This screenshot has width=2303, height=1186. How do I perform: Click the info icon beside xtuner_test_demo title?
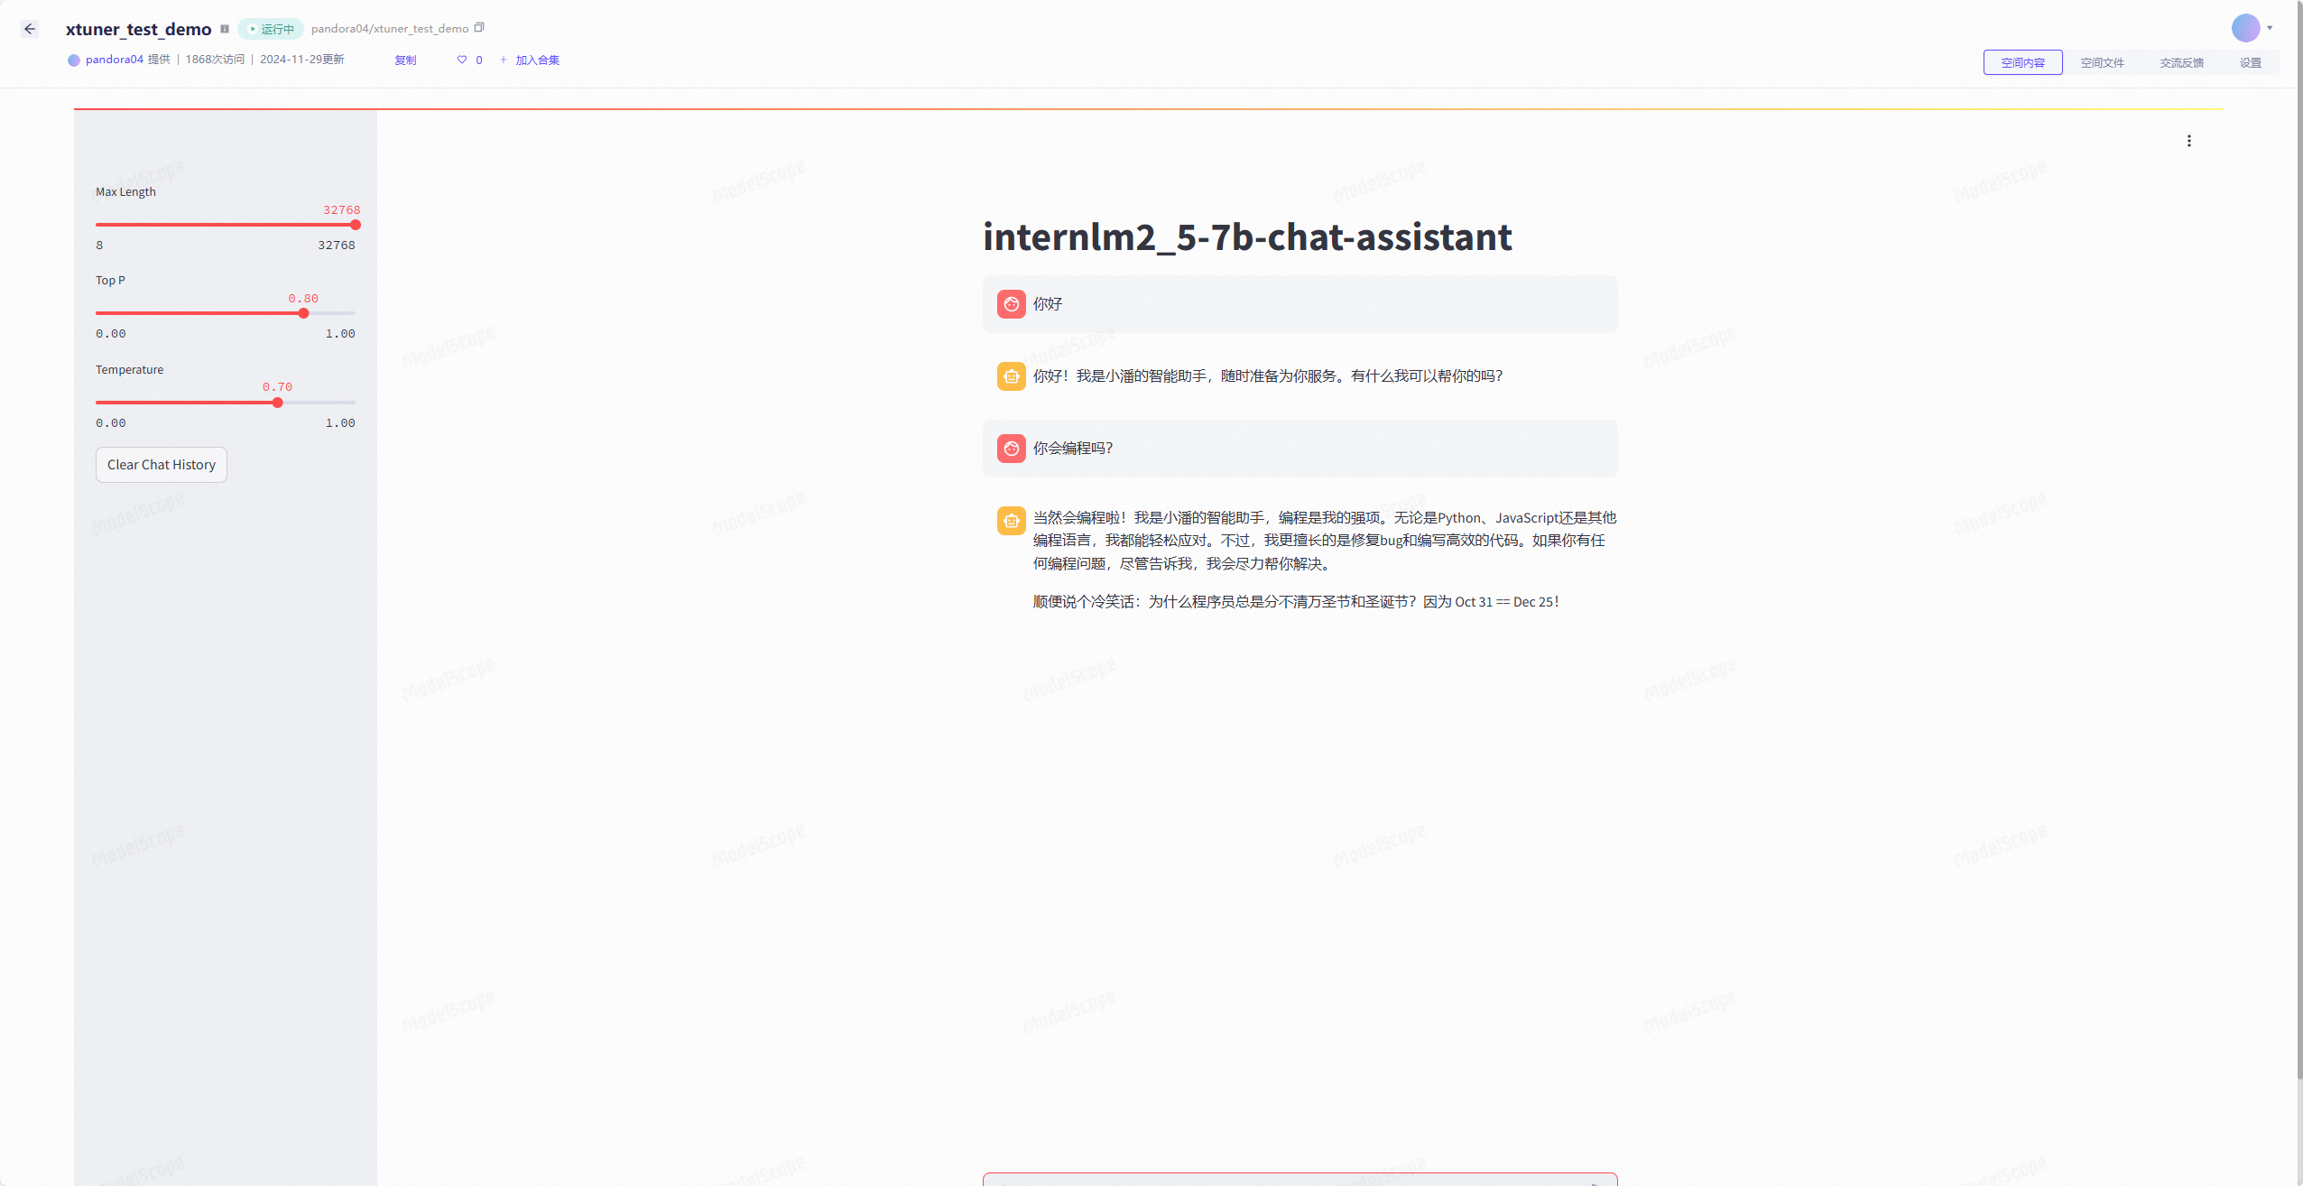coord(225,28)
